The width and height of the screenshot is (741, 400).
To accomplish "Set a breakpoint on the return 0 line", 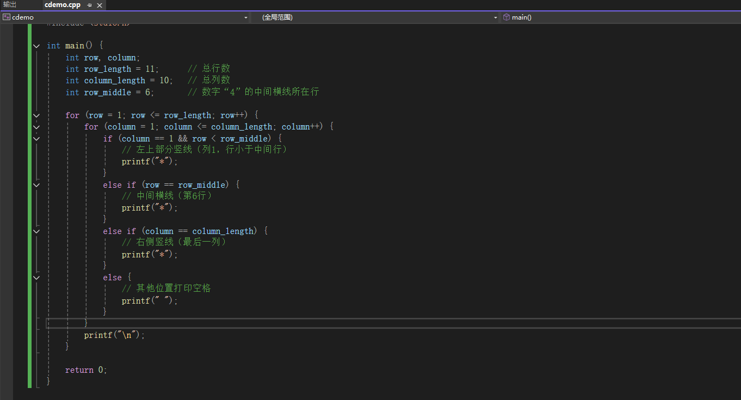I will tap(19, 370).
